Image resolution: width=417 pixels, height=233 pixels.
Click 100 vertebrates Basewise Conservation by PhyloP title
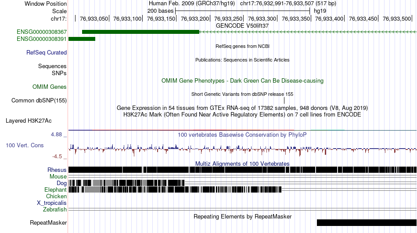242,135
